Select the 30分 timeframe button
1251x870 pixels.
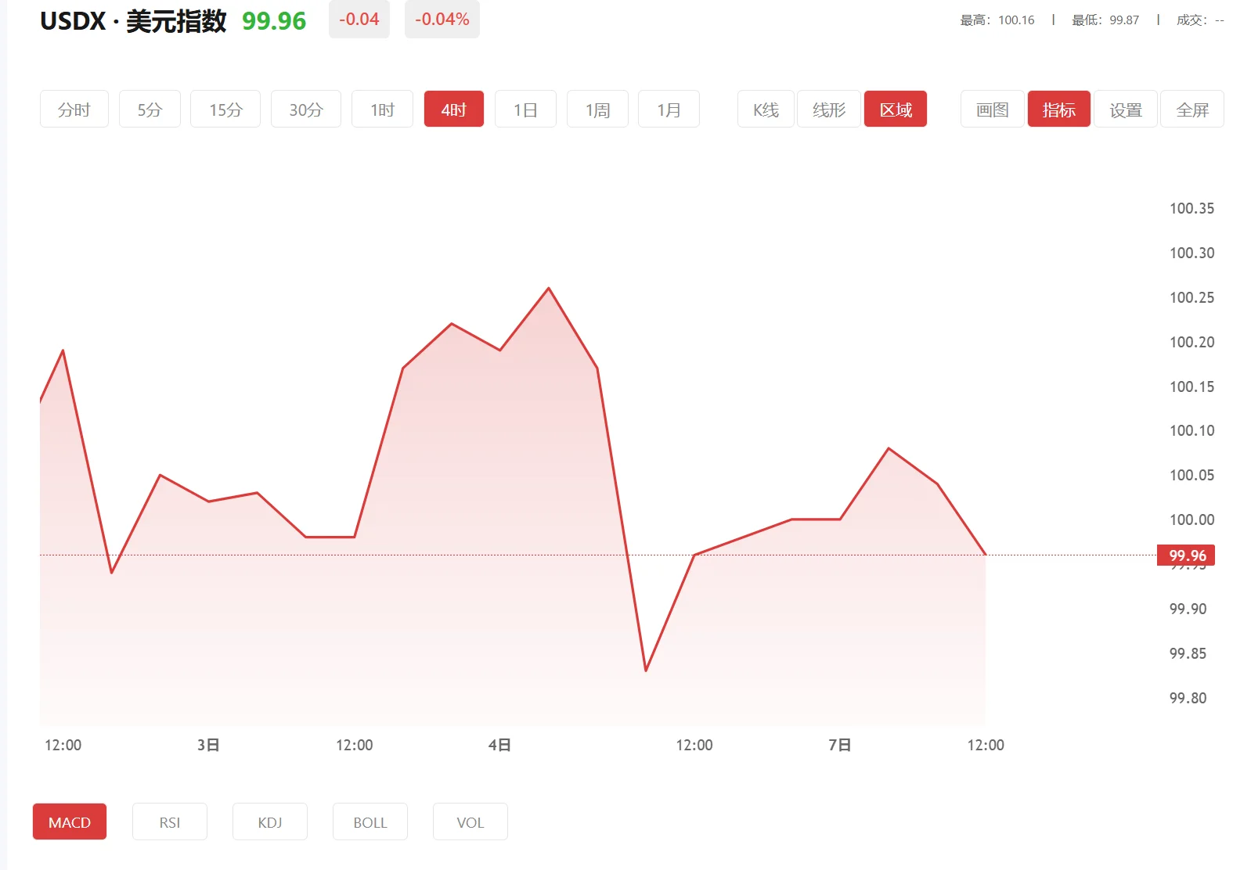pyautogui.click(x=305, y=110)
